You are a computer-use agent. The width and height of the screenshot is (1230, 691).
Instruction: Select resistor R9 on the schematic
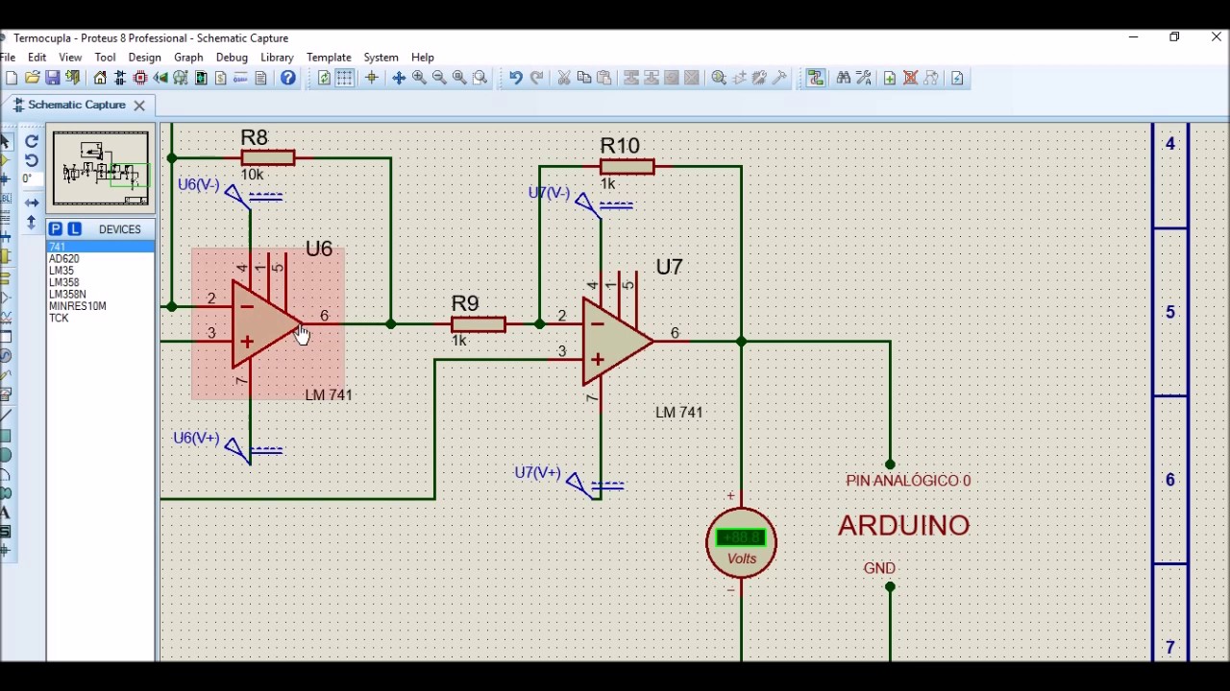tap(478, 324)
